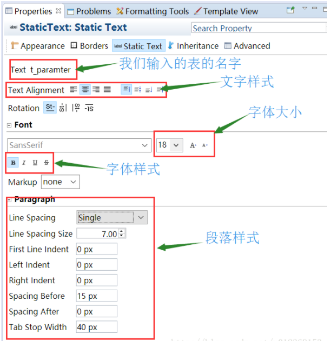Open the Line Spacing Single dropdown

[112, 217]
